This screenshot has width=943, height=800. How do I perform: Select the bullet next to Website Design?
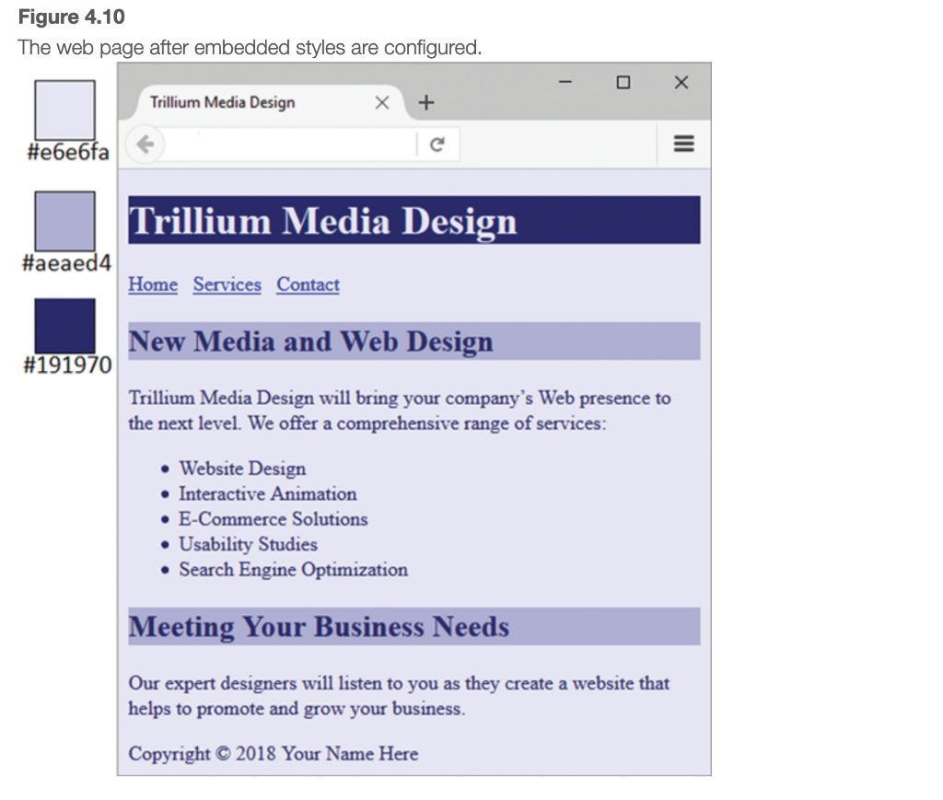click(x=166, y=469)
